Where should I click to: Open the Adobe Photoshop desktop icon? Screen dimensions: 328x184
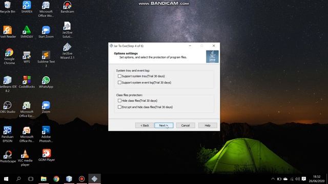pos(46,134)
